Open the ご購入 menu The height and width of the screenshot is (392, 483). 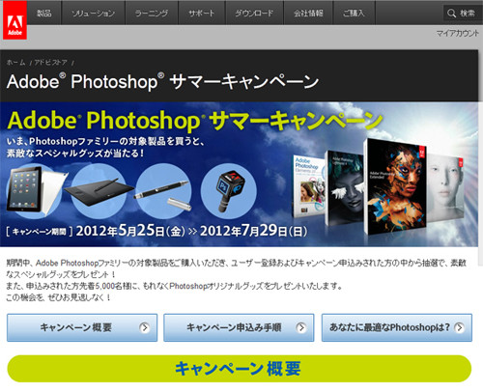354,13
